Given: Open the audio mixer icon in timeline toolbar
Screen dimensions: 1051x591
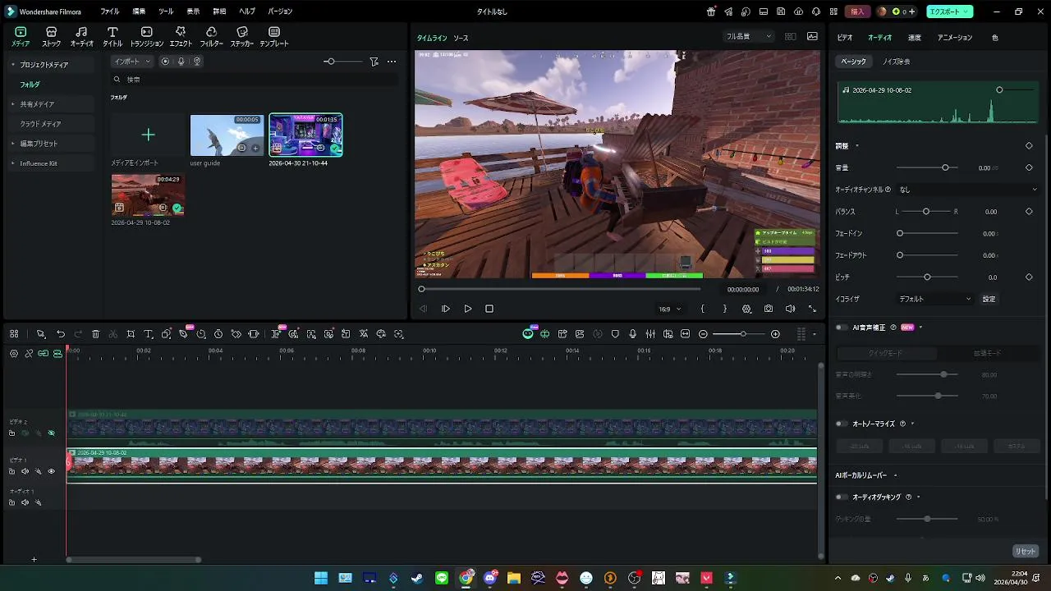Looking at the screenshot, I should [650, 334].
